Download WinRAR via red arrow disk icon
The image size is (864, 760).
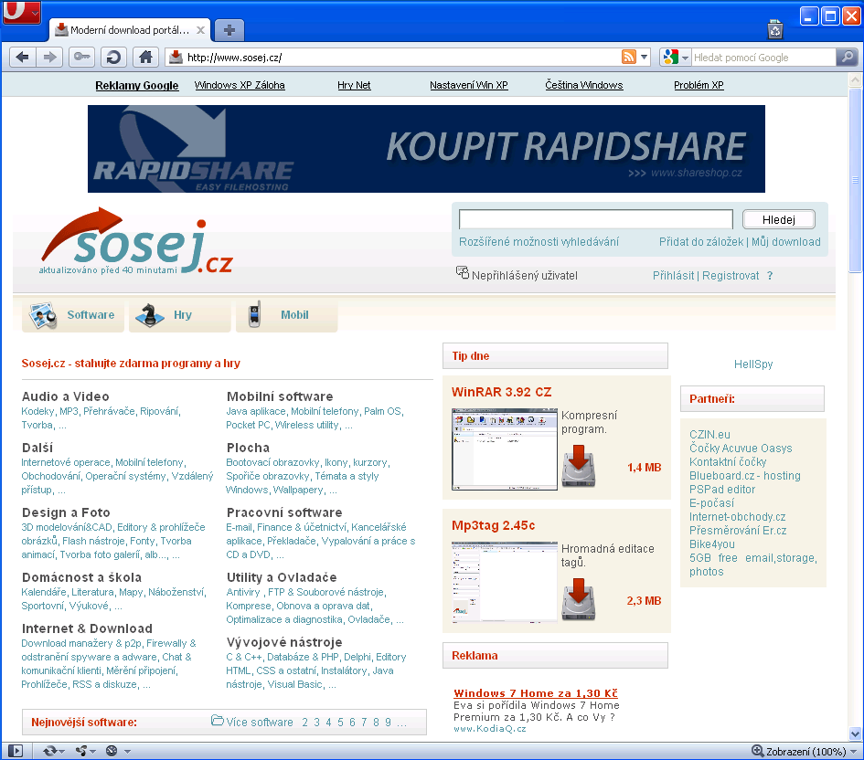click(579, 467)
